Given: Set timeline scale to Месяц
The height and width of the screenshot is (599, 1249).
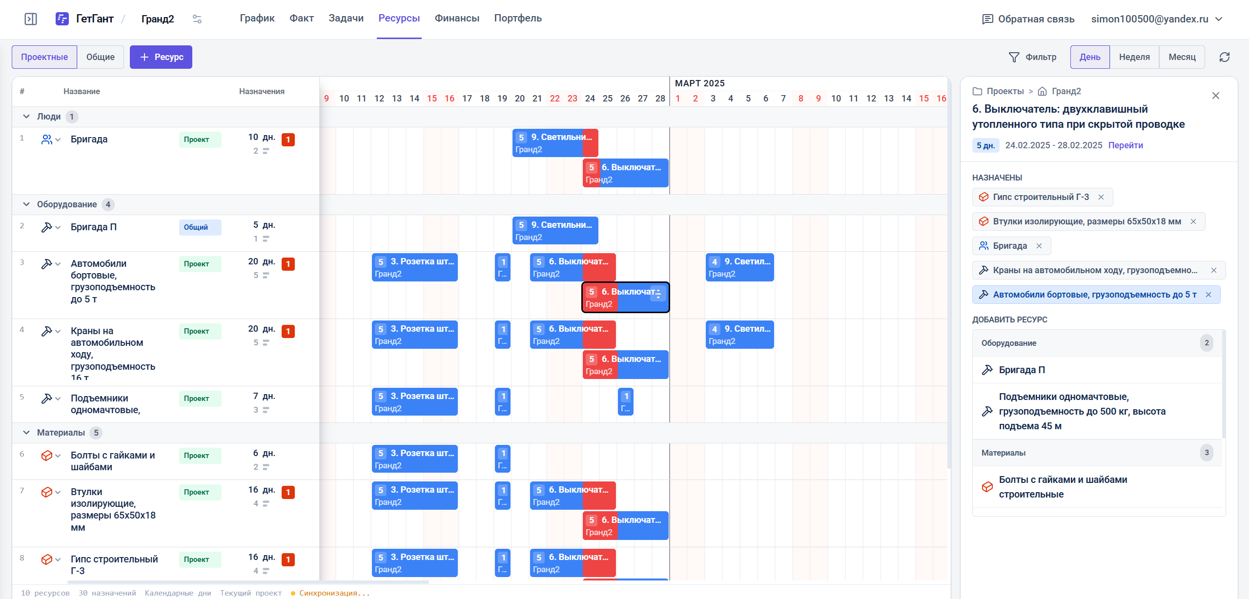Looking at the screenshot, I should point(1182,57).
